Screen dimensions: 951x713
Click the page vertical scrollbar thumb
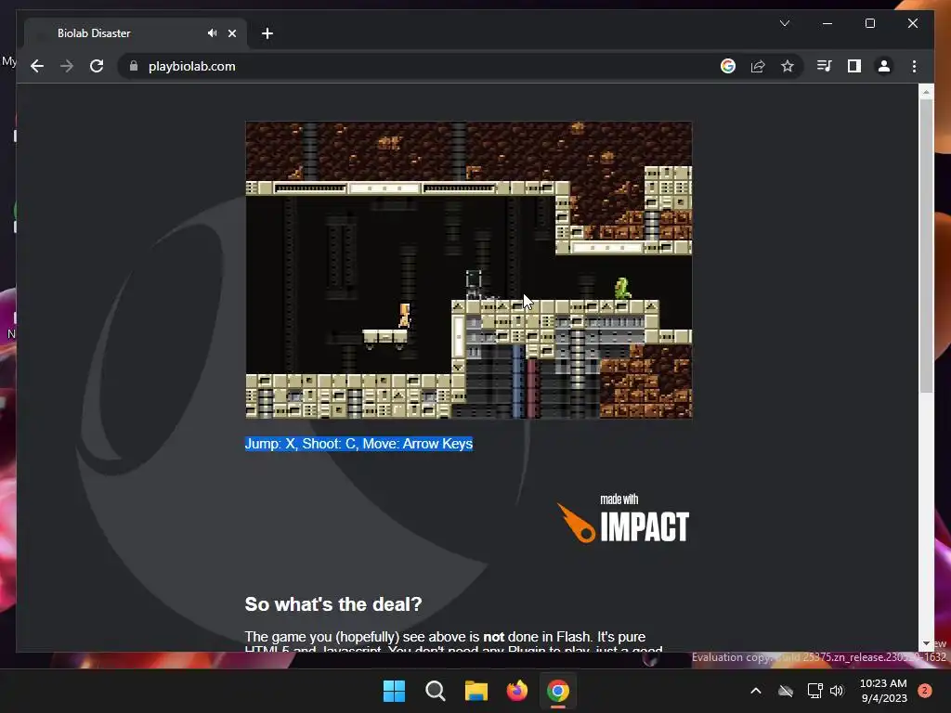tap(926, 245)
